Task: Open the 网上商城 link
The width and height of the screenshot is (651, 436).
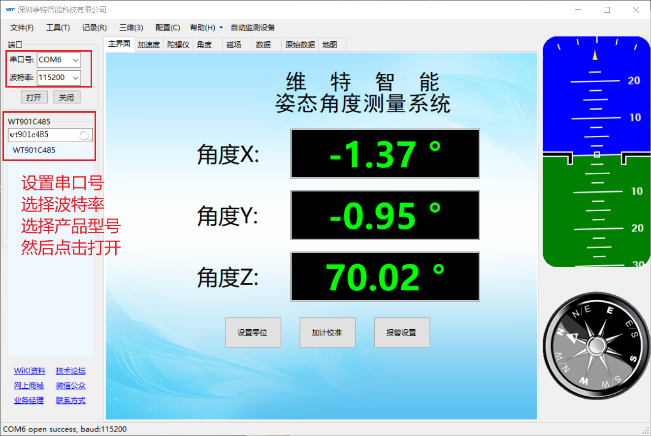Action: coord(29,386)
